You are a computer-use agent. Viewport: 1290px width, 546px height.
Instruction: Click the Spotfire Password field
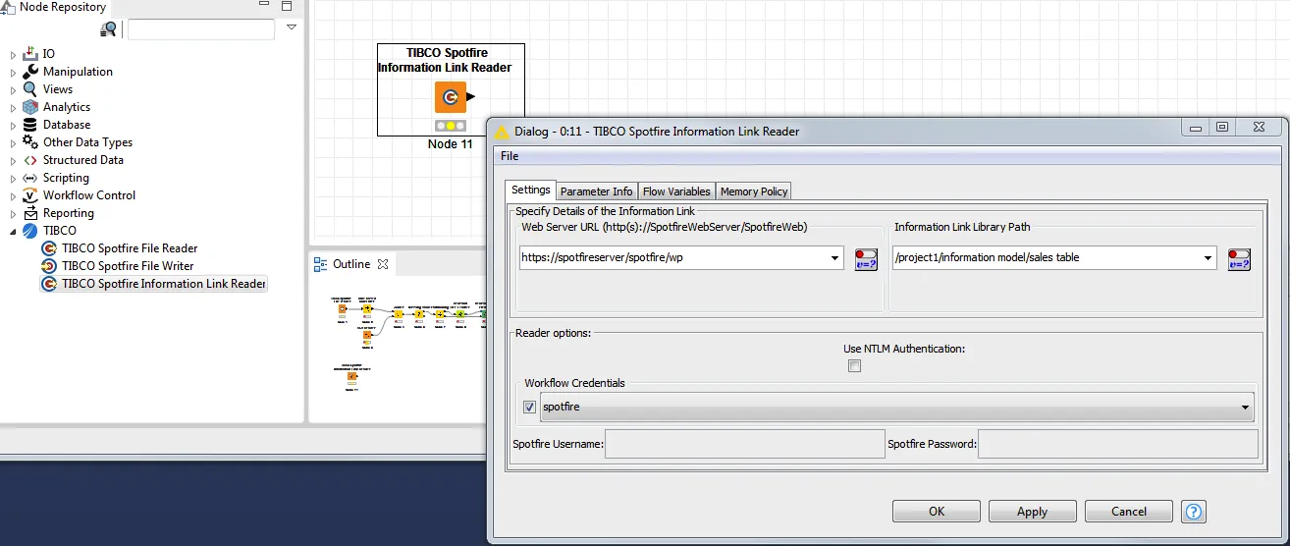pyautogui.click(x=1118, y=444)
